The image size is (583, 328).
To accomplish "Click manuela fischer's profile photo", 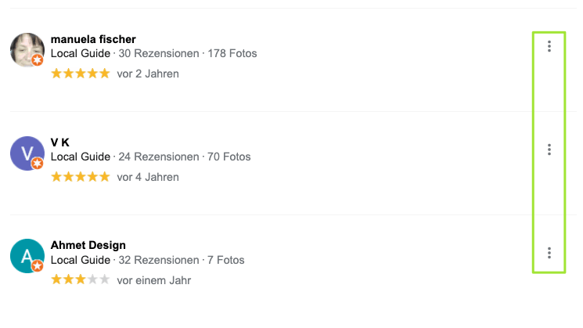I will (x=26, y=49).
